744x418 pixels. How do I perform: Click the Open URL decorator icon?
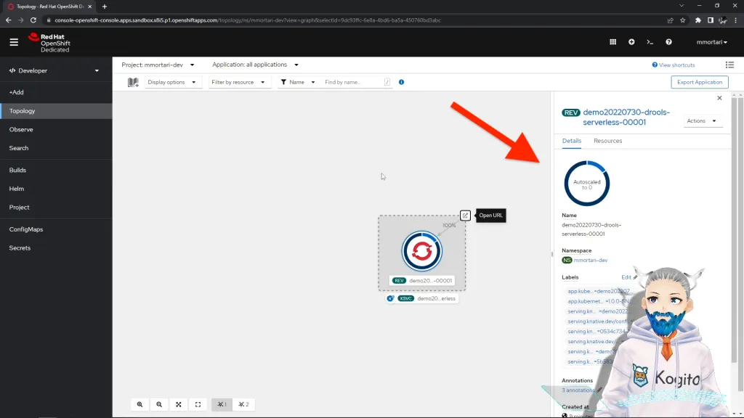point(465,216)
